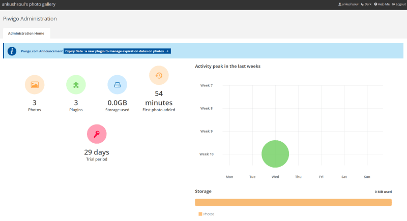The height and width of the screenshot is (221, 407).
Task: Click the pink Trial period key icon
Action: [97, 134]
